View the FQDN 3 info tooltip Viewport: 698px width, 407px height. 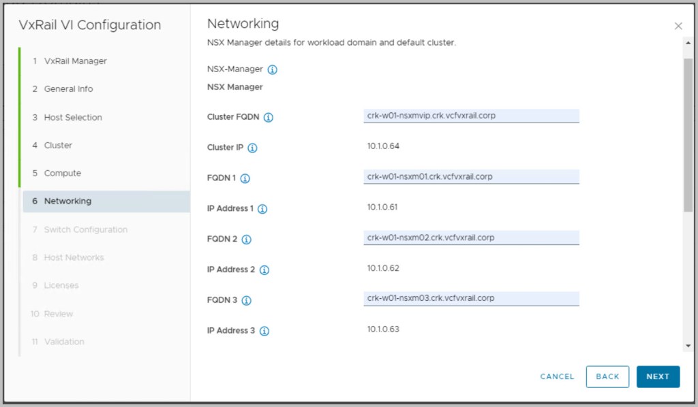pos(247,300)
